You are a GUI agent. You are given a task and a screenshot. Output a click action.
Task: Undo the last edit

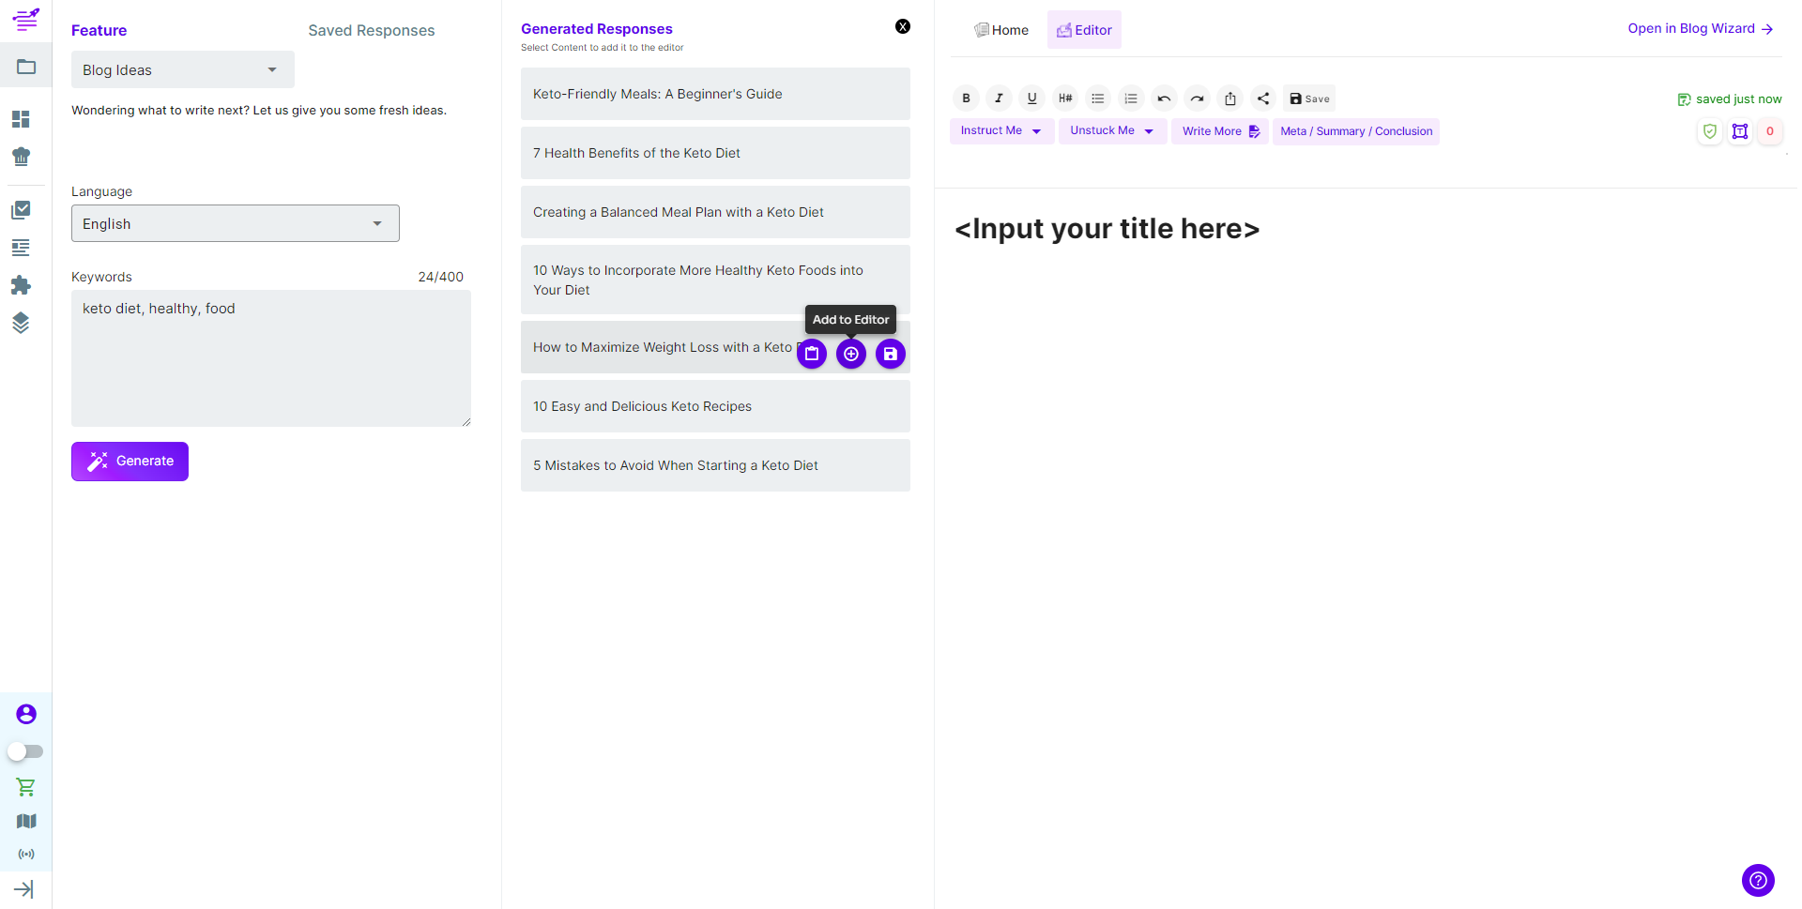pyautogui.click(x=1164, y=98)
